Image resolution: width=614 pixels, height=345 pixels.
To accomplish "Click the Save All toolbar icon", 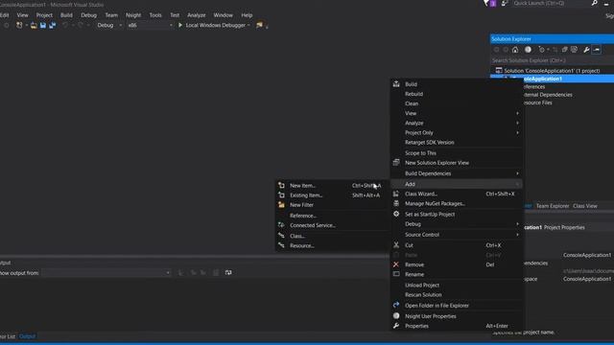I will point(52,26).
